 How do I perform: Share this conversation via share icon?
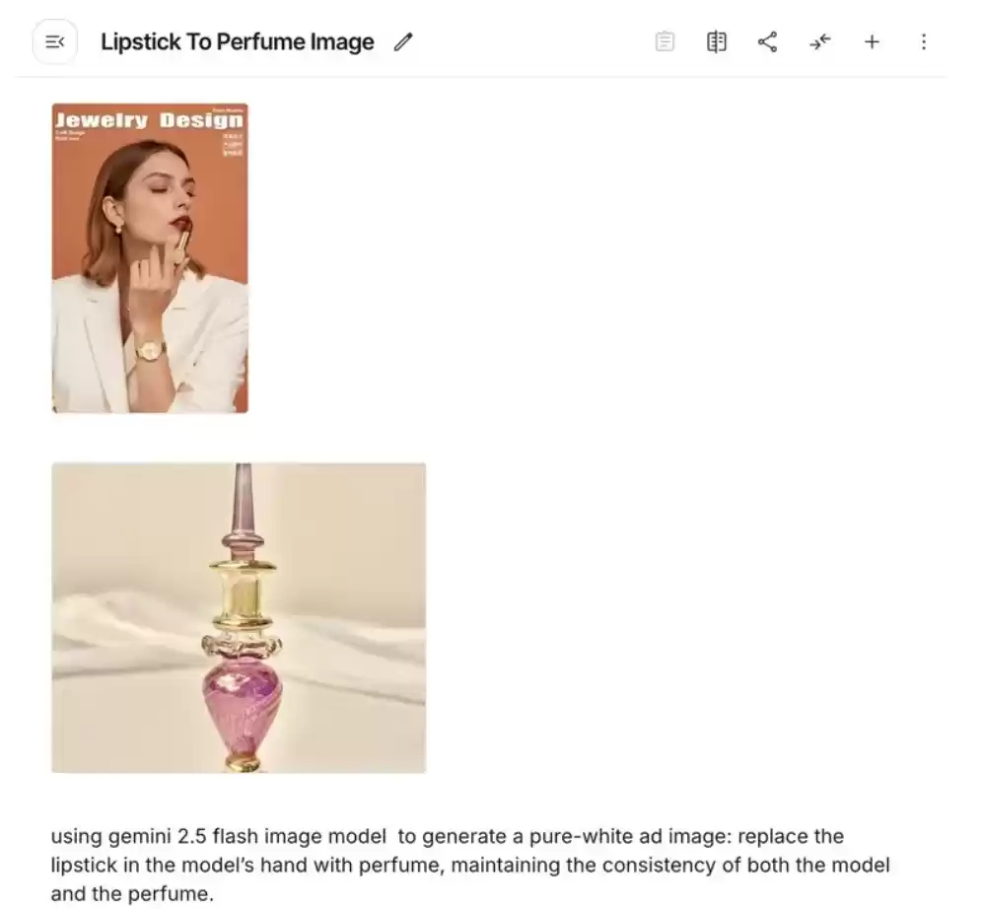pyautogui.click(x=768, y=42)
